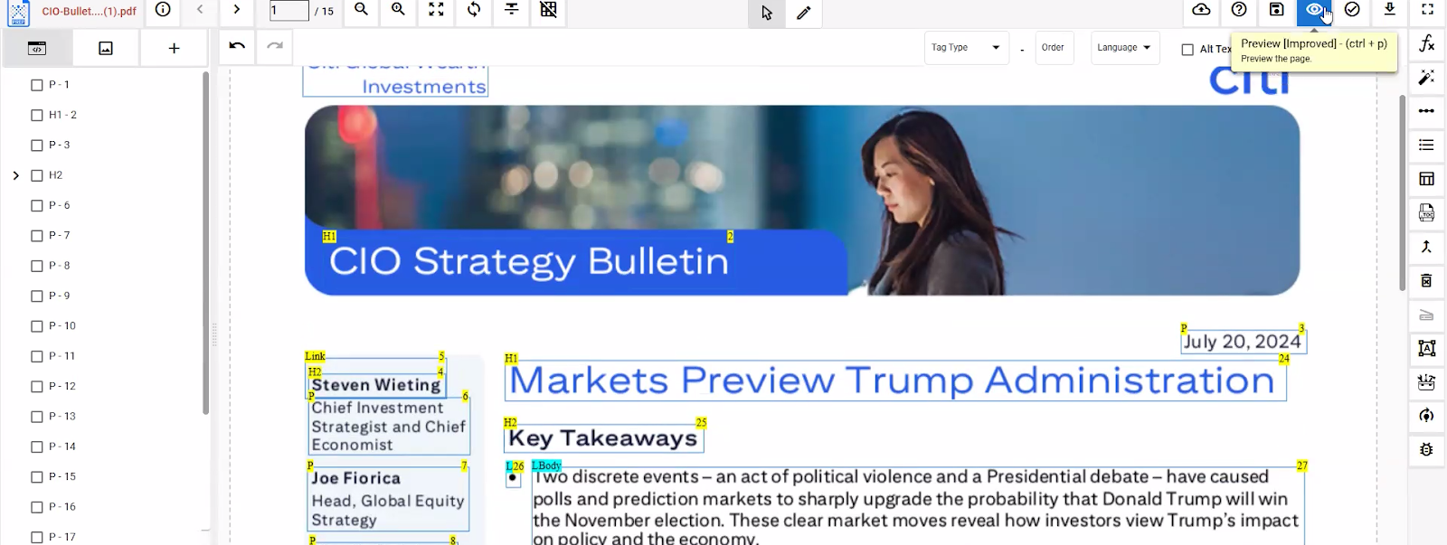1447x545 pixels.
Task: Tick the H1 - 2 checkbox
Action: point(37,115)
